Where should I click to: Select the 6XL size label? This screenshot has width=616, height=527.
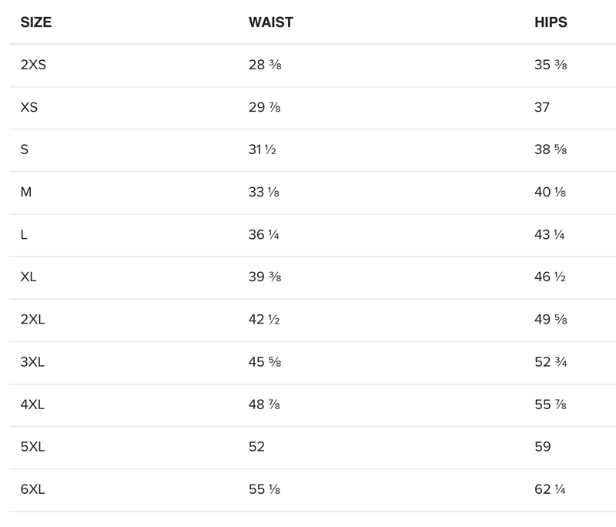(32, 489)
